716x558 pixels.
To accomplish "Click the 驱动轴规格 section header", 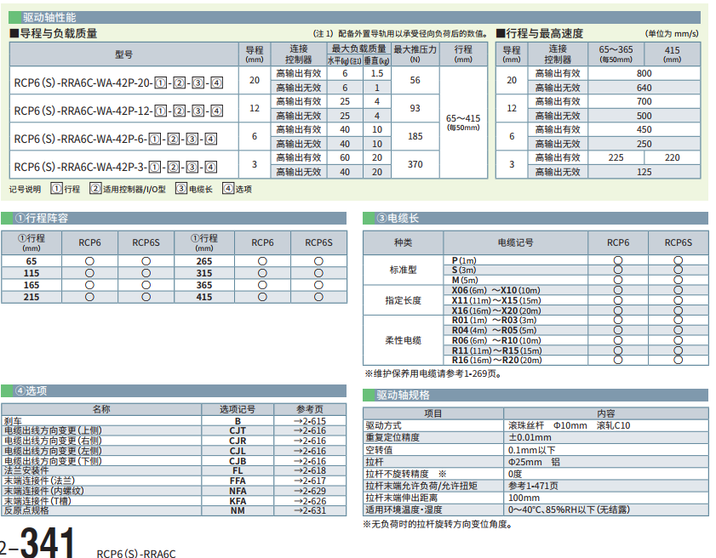I will (536, 396).
